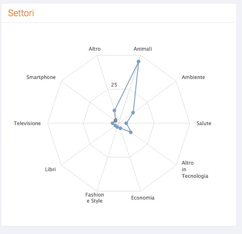This screenshot has width=242, height=234.
Task: Select the Fashion e Style axis label
Action: coord(94,198)
